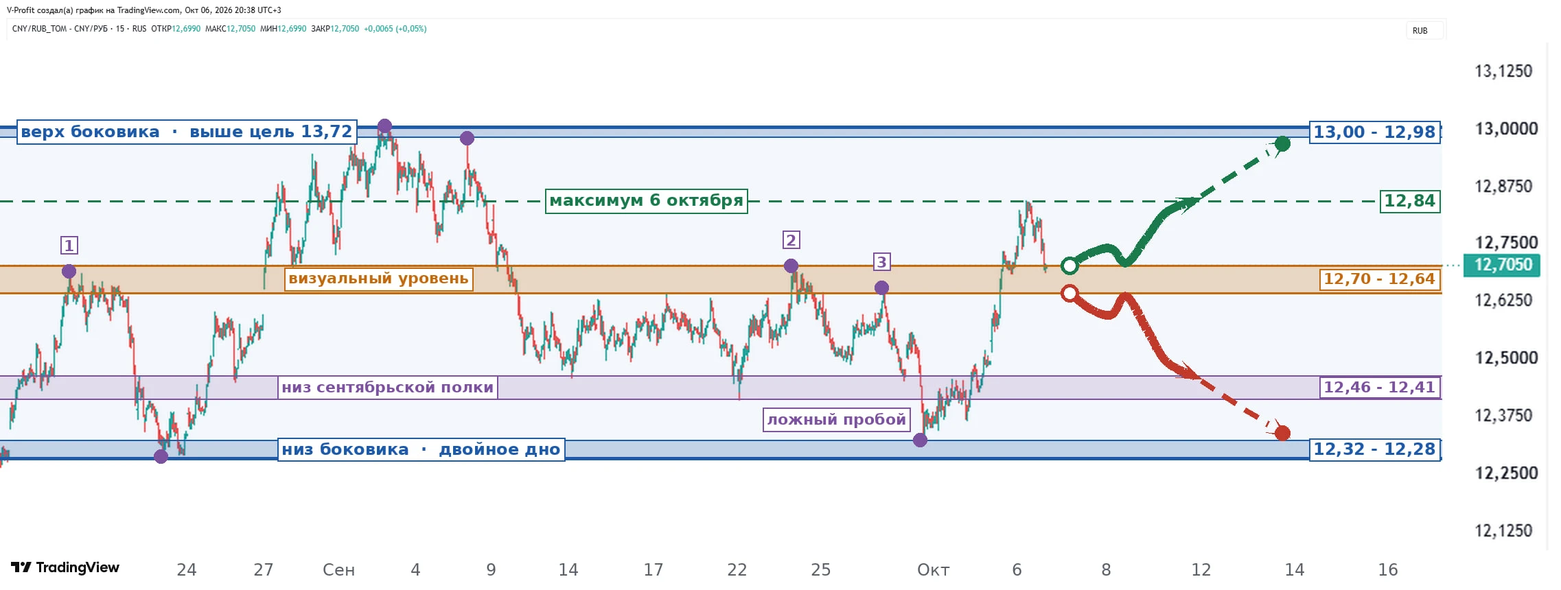1561x590 pixels.
Task: Click the '16' date on the time axis
Action: pyautogui.click(x=1388, y=570)
